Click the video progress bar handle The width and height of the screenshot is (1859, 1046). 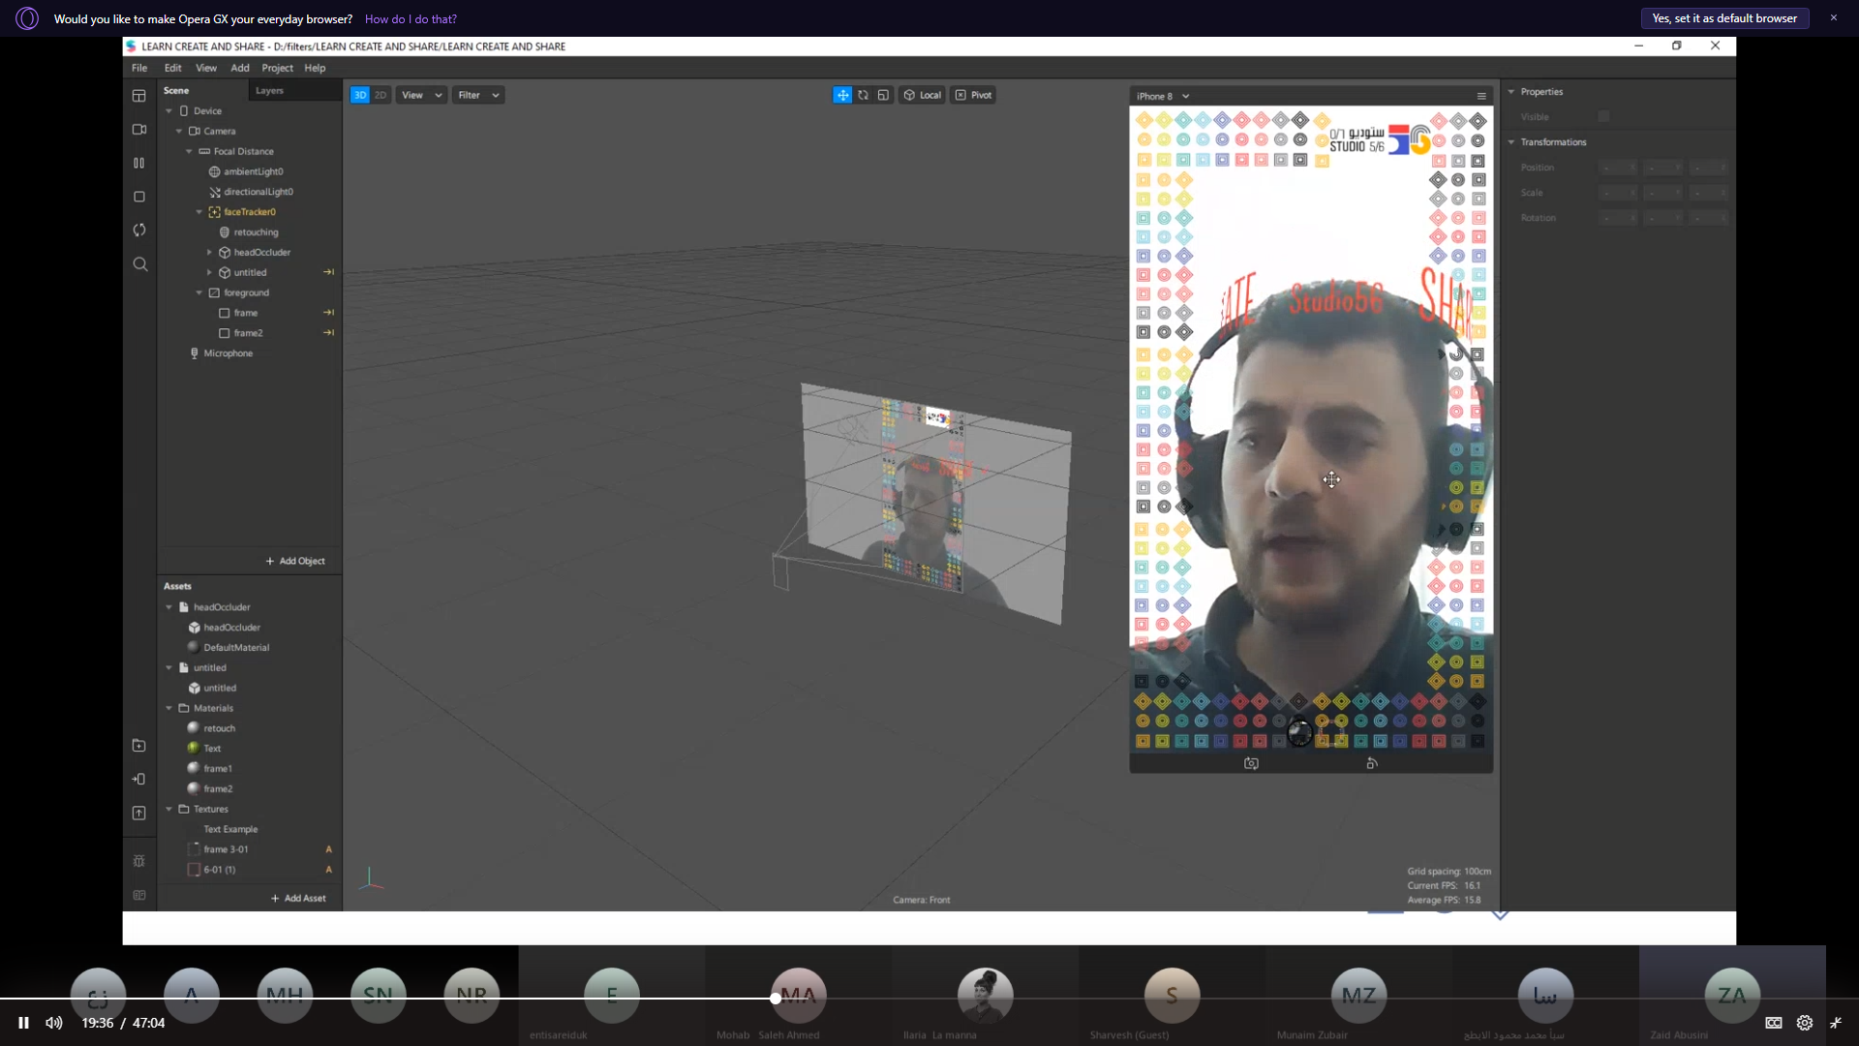776,999
